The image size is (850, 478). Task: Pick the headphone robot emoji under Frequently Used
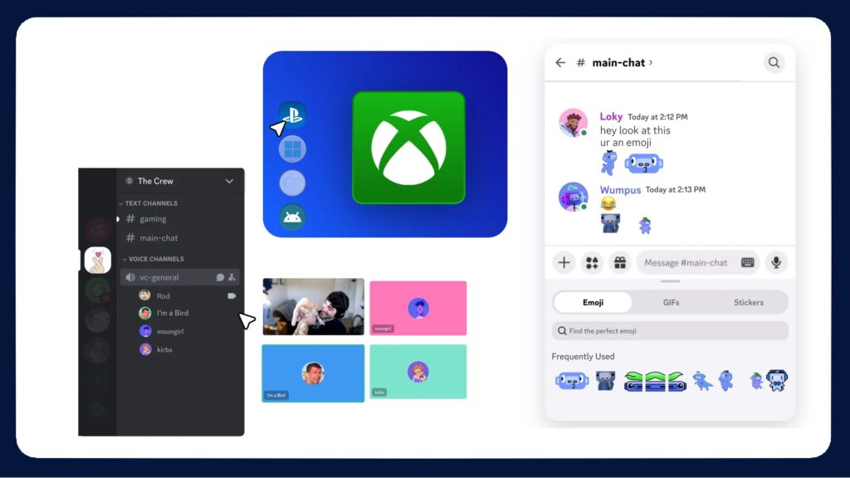pyautogui.click(x=777, y=381)
